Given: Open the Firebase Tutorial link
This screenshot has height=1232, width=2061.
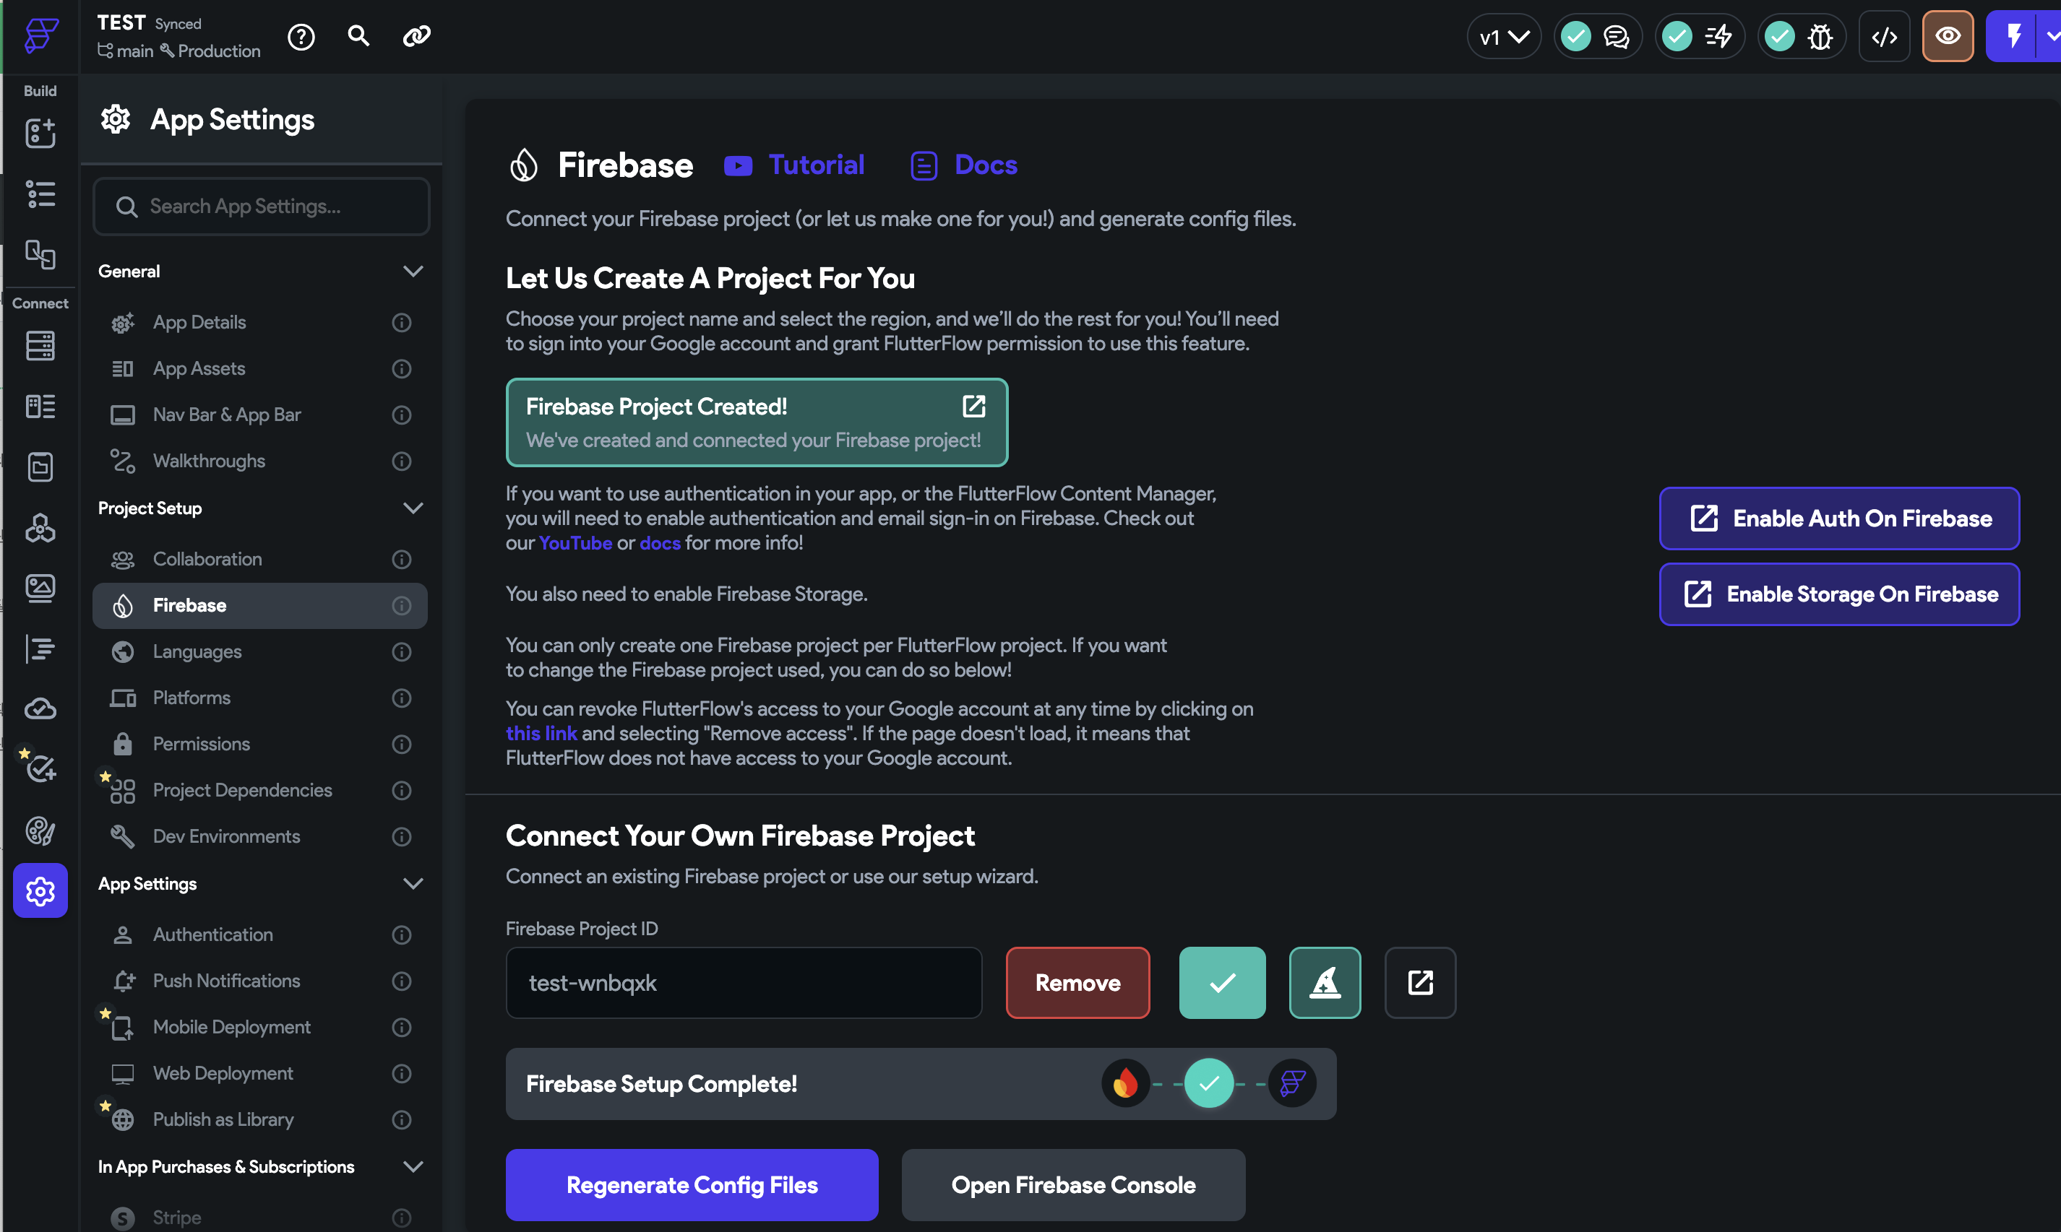Looking at the screenshot, I should tap(794, 165).
